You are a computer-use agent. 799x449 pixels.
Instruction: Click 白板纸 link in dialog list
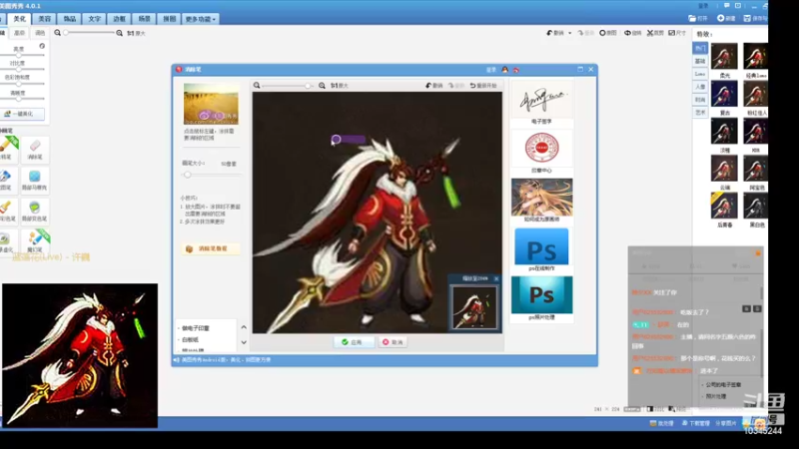190,339
